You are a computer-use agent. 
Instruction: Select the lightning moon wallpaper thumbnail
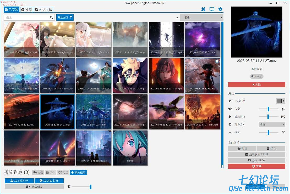point(130,112)
